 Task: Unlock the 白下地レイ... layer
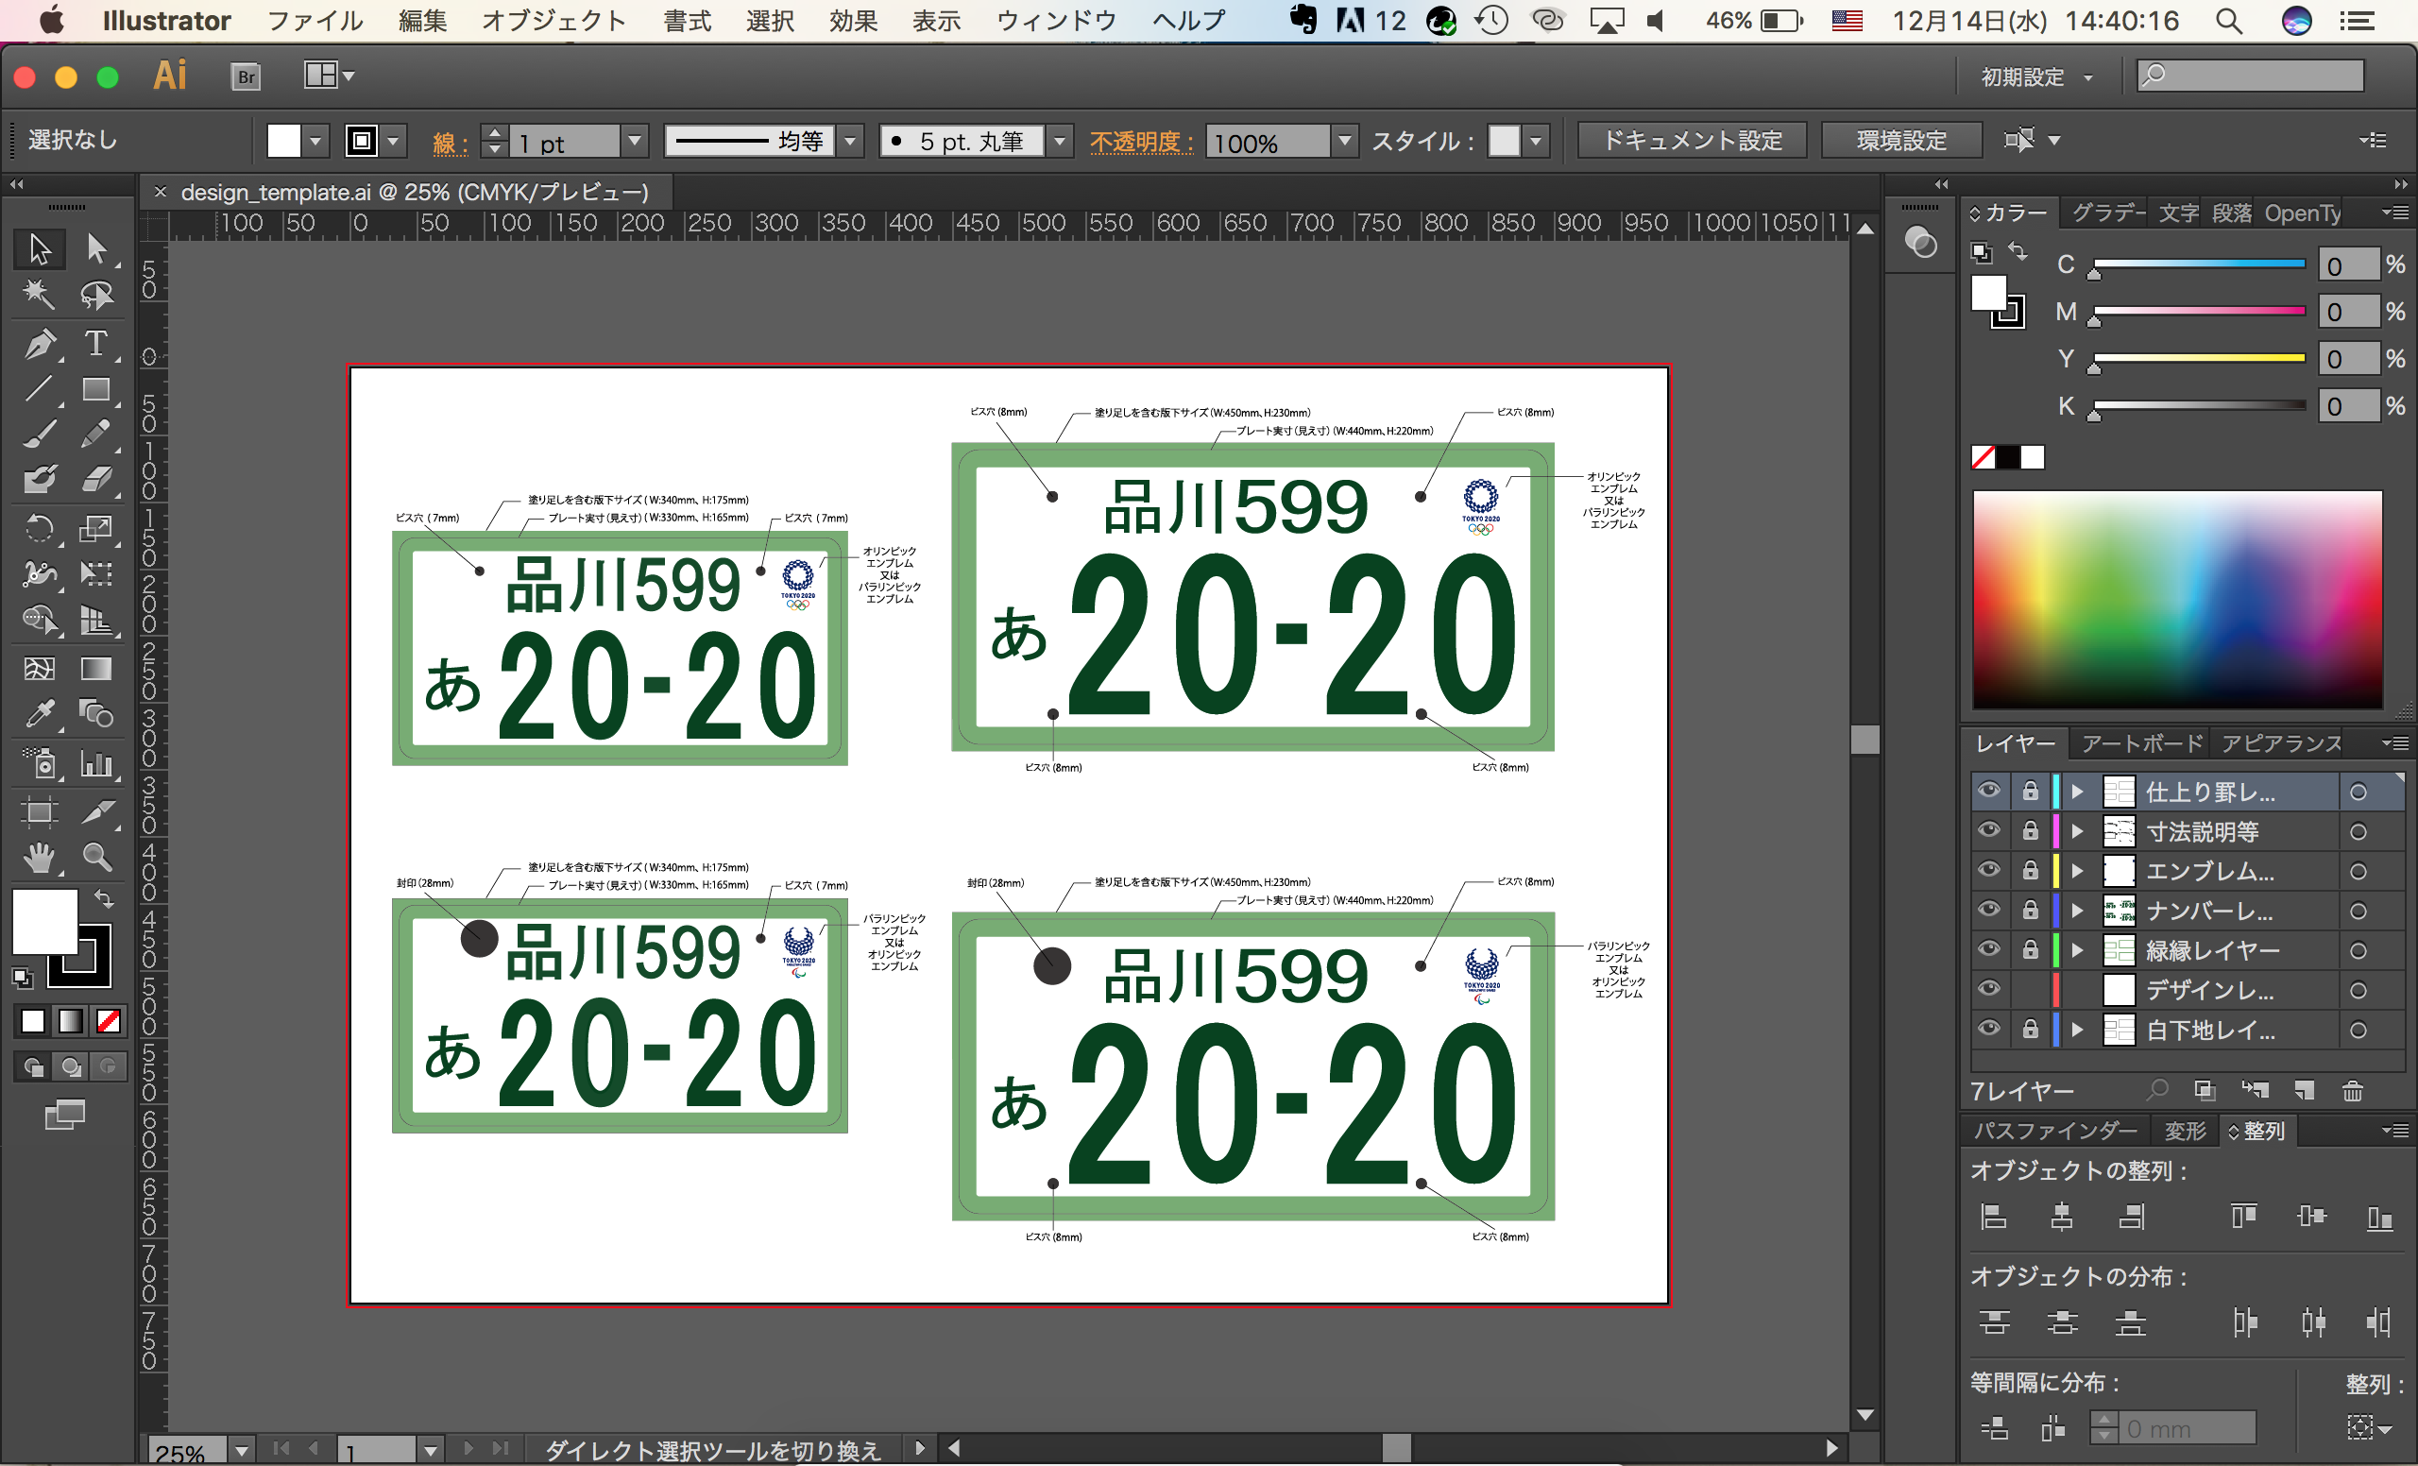pos(2030,1030)
